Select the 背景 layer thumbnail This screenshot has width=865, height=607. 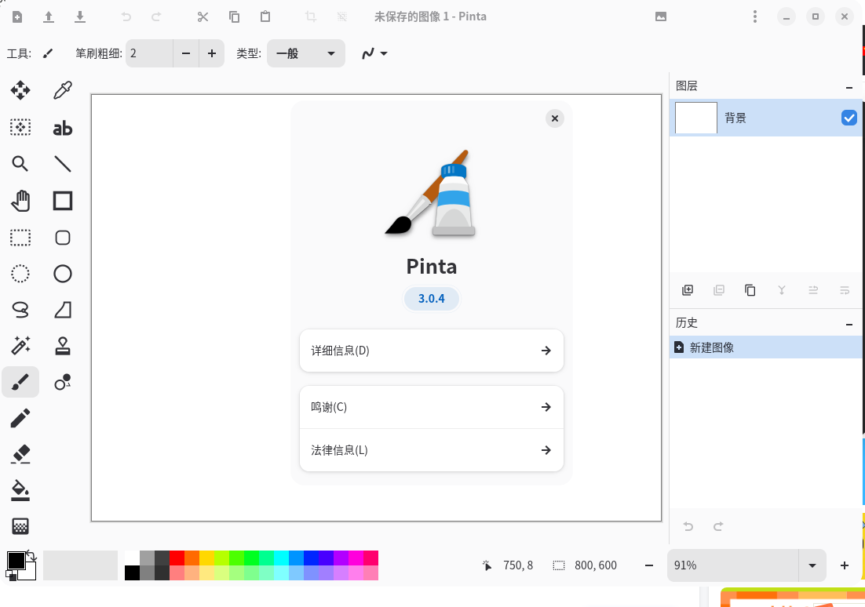click(696, 118)
